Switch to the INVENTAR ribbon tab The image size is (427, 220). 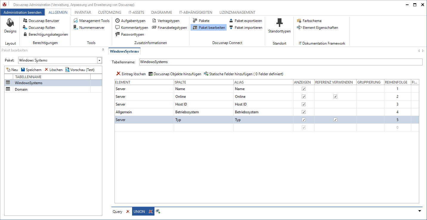pos(83,12)
